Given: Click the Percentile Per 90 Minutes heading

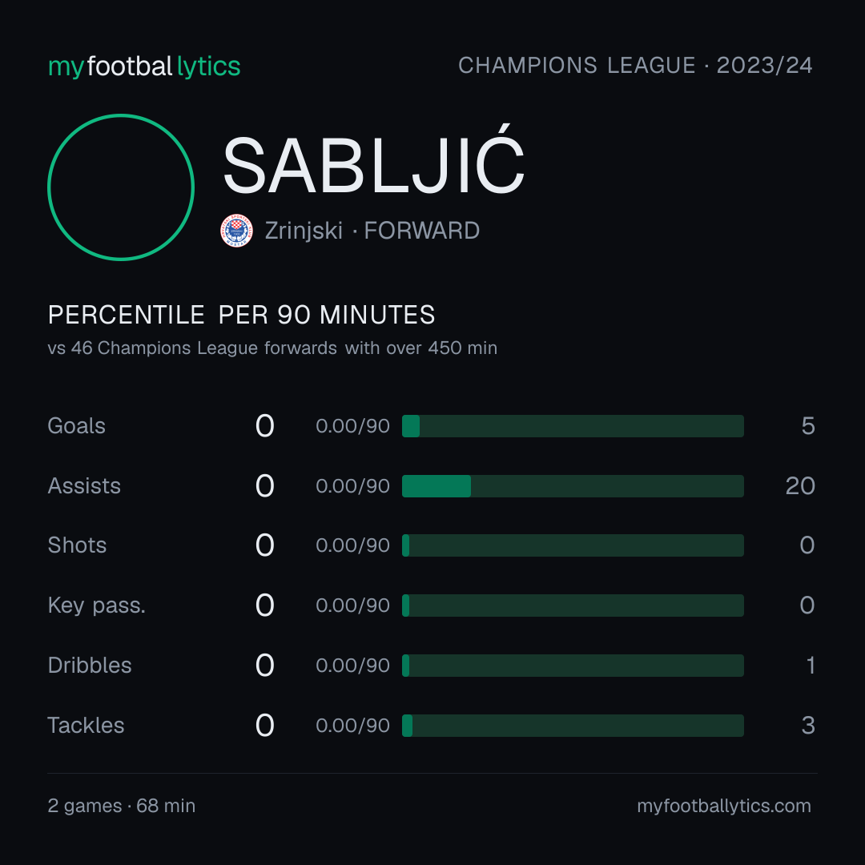Looking at the screenshot, I should tap(241, 315).
